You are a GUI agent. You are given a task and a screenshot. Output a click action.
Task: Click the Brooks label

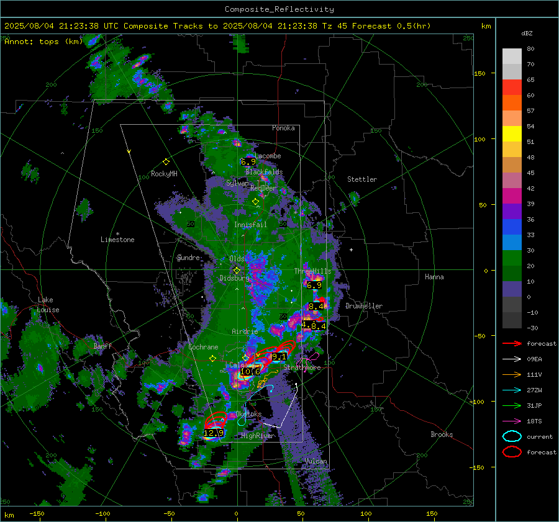click(442, 434)
